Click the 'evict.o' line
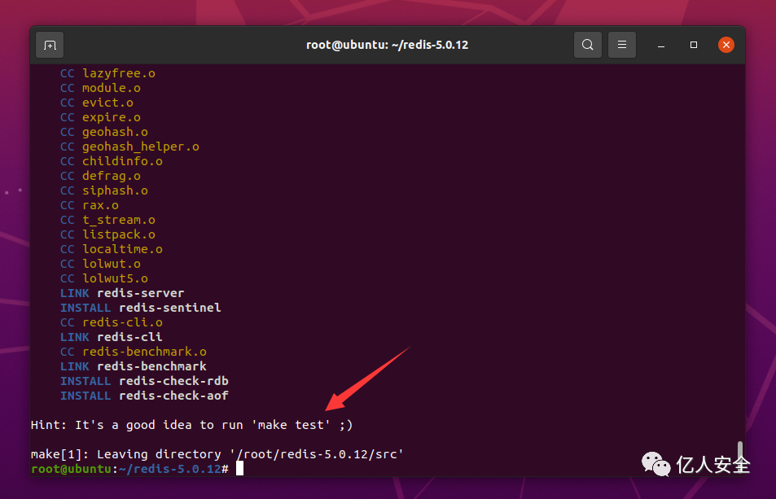 (x=97, y=103)
